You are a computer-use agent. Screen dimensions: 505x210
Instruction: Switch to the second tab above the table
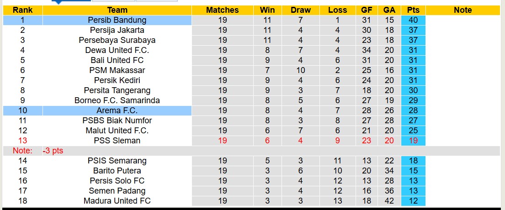point(113,1)
